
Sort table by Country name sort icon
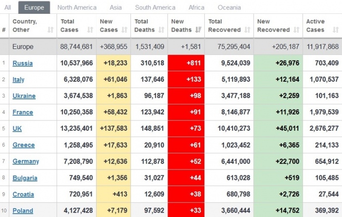tap(50, 30)
